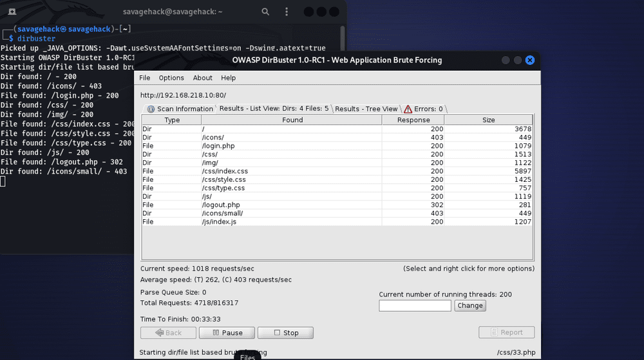The height and width of the screenshot is (360, 644).
Task: Select the /js/index.js result row
Action: pyautogui.click(x=337, y=221)
